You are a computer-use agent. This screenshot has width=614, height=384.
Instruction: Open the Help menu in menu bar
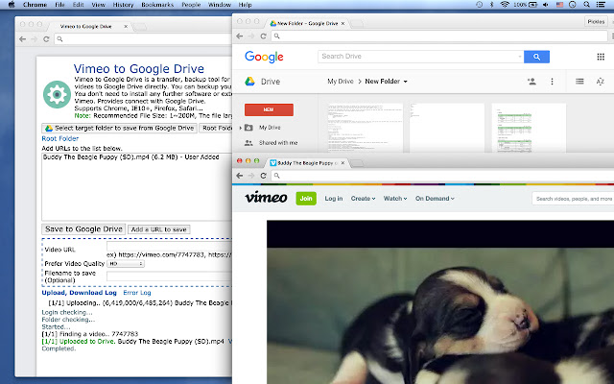(x=246, y=5)
